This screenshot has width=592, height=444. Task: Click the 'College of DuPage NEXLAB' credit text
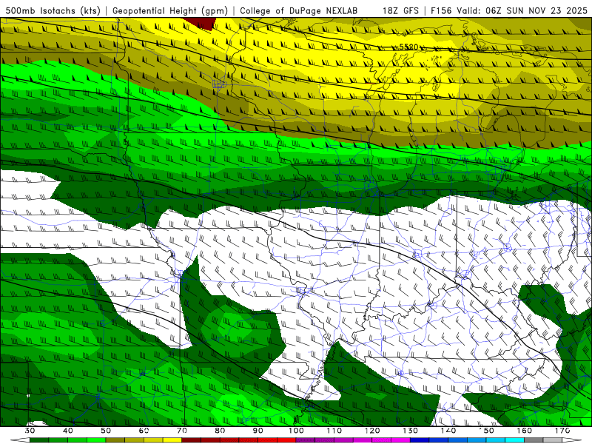pyautogui.click(x=299, y=11)
